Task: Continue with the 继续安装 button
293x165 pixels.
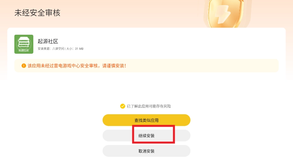Action: point(146,136)
